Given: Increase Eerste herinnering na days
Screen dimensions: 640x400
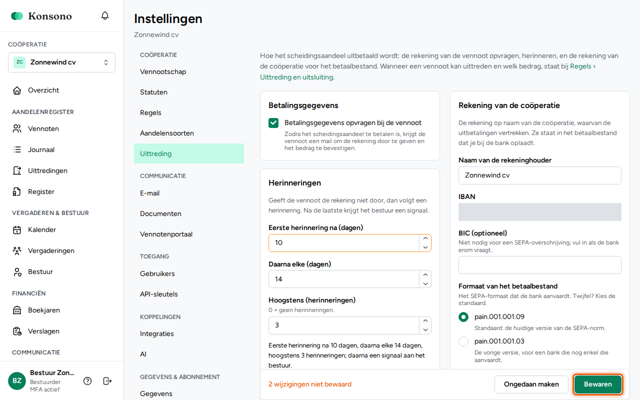Looking at the screenshot, I should click(425, 238).
